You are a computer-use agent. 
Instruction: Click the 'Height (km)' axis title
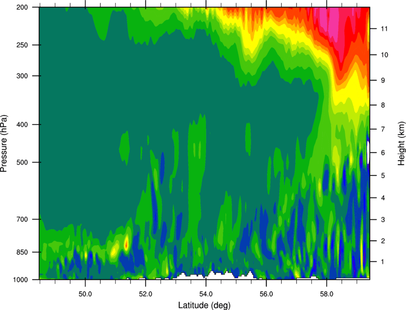pyautogui.click(x=401, y=143)
